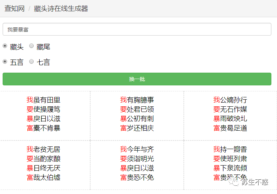Click the line 要当酌家酿

[x=43, y=159]
